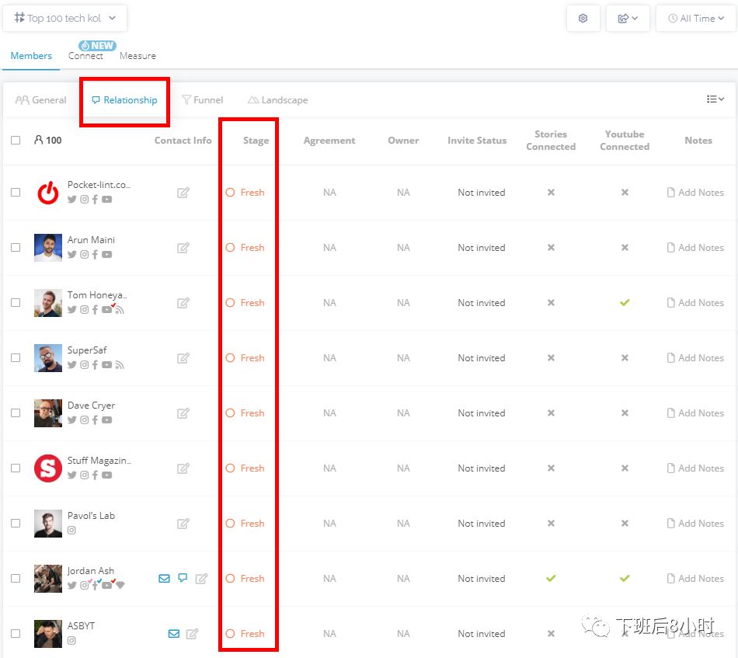738x658 pixels.
Task: Tick the checkbox for Stuff Magazin
Action: tap(16, 468)
